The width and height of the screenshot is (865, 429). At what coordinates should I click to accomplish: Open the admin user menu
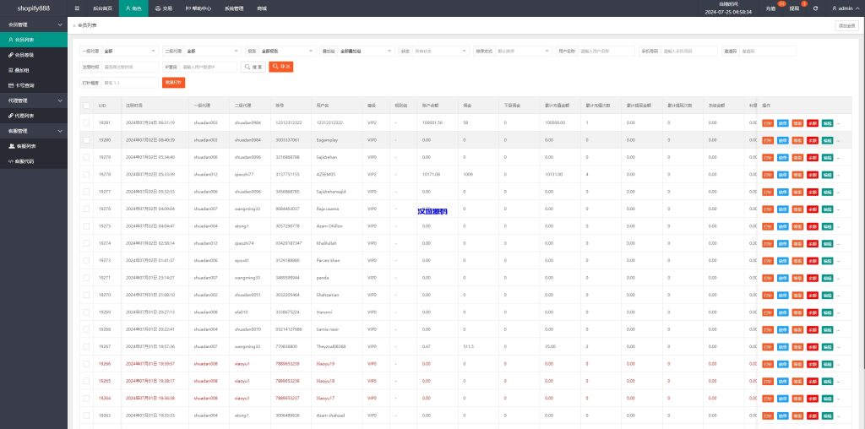(846, 8)
